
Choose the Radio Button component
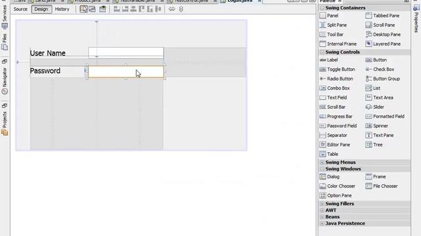(336, 79)
